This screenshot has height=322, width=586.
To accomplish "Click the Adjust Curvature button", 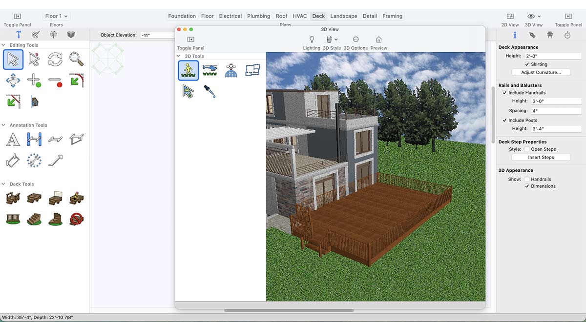I will point(541,72).
